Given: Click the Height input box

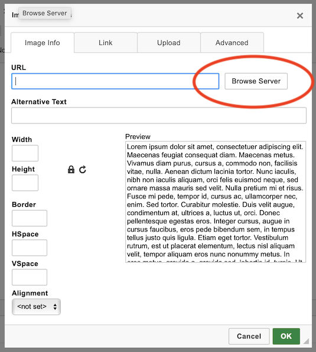Looking at the screenshot, I should pos(25,182).
